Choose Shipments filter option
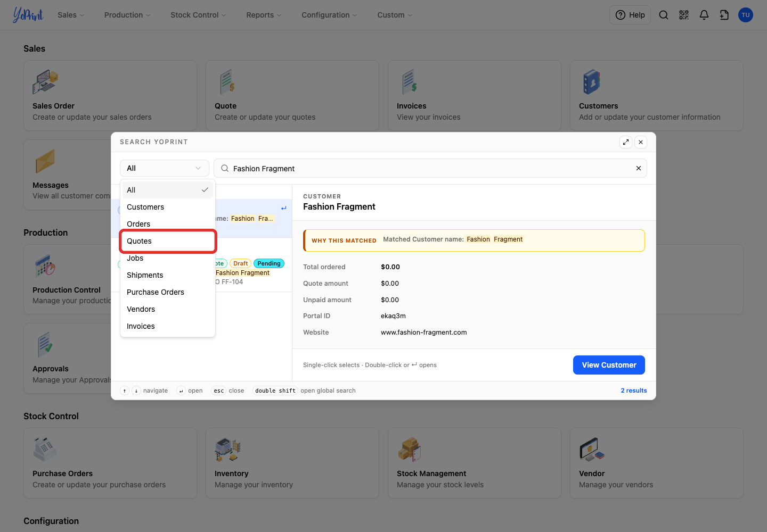 [168, 275]
